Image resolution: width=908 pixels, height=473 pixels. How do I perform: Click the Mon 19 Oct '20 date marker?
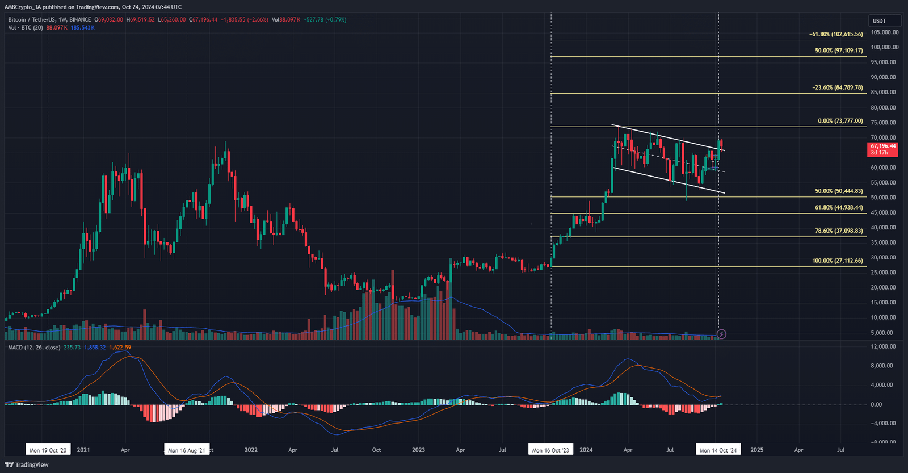click(48, 450)
